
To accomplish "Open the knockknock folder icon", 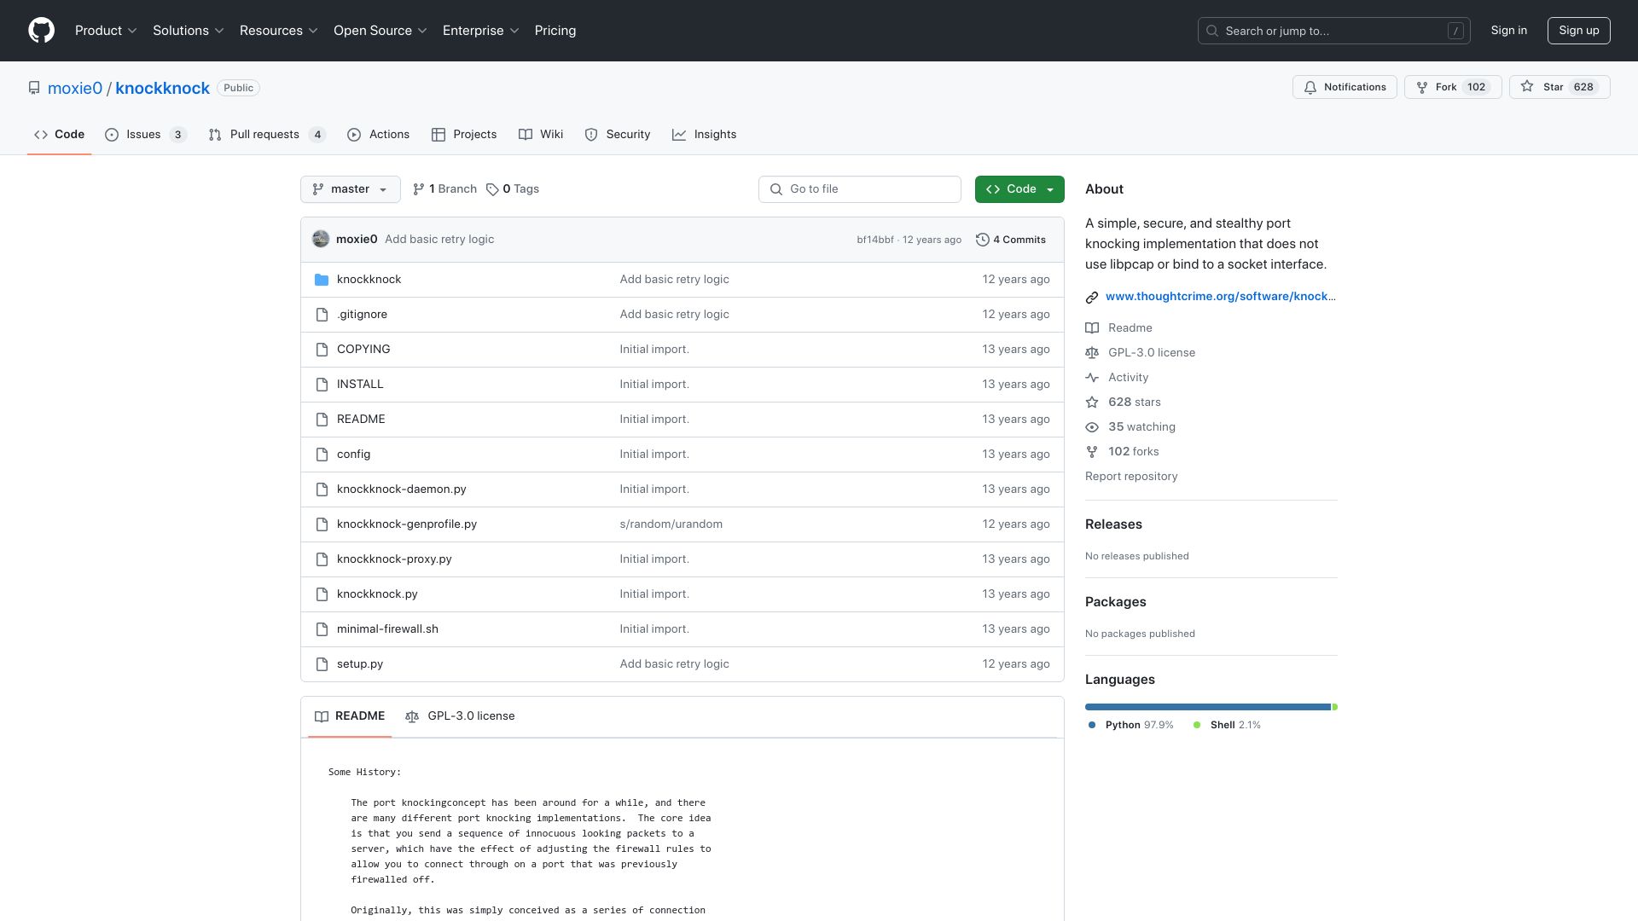I will click(x=322, y=280).
